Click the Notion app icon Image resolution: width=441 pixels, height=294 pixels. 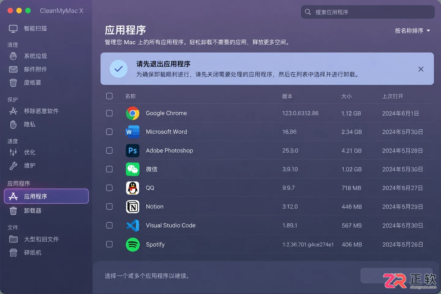(x=133, y=207)
